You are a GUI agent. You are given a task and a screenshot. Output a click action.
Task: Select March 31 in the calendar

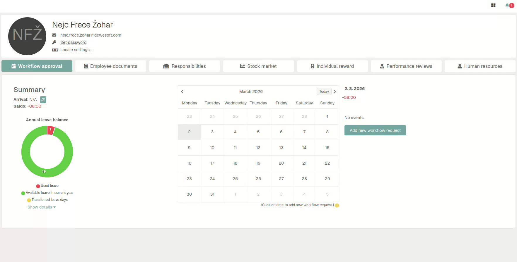(x=212, y=194)
